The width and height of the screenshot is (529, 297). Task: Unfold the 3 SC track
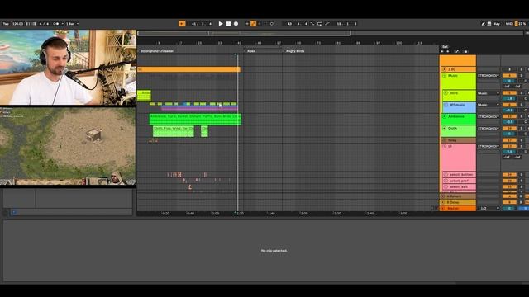click(444, 69)
